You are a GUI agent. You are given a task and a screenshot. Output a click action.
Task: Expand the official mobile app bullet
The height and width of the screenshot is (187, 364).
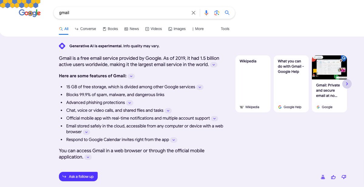[x=214, y=119]
